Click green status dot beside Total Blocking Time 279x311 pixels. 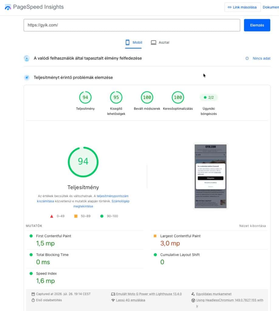pyautogui.click(x=31, y=255)
